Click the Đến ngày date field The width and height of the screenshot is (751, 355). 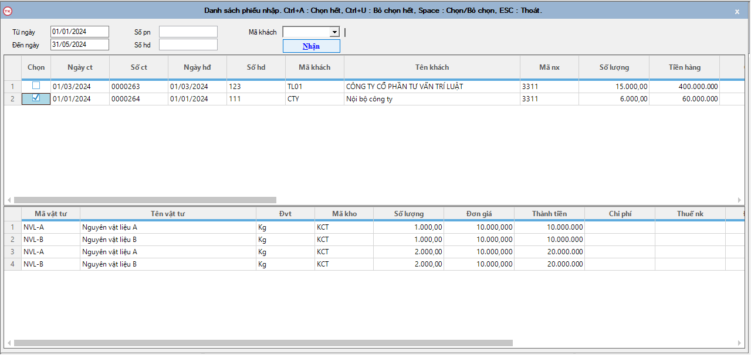pos(80,45)
